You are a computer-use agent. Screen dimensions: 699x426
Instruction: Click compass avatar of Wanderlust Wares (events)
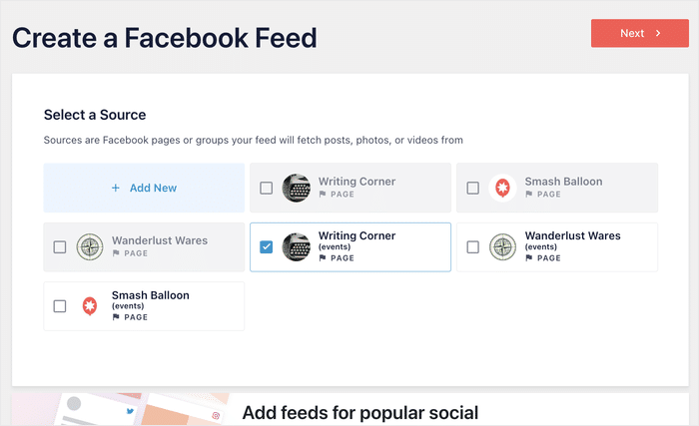(503, 246)
